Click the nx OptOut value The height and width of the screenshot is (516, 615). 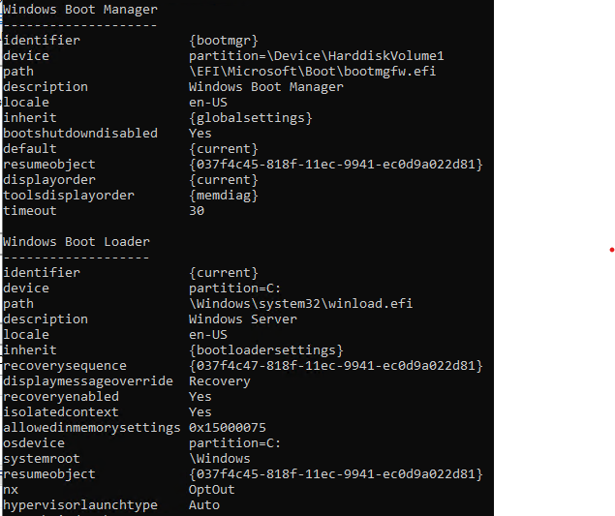point(211,490)
